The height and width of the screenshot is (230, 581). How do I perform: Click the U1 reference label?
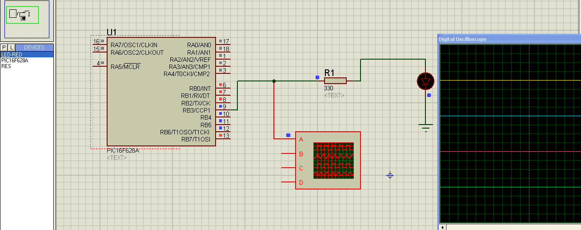(112, 32)
